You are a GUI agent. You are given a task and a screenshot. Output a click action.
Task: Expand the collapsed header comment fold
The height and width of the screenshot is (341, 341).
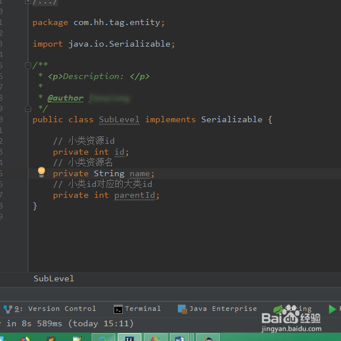[x=28, y=2]
